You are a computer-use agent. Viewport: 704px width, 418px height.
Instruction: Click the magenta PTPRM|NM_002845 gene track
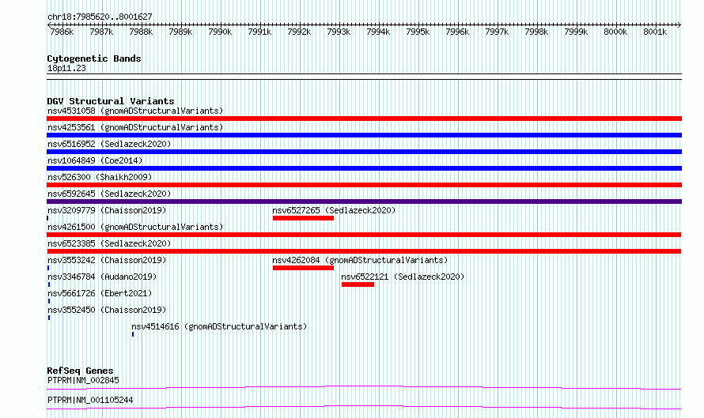coord(364,387)
